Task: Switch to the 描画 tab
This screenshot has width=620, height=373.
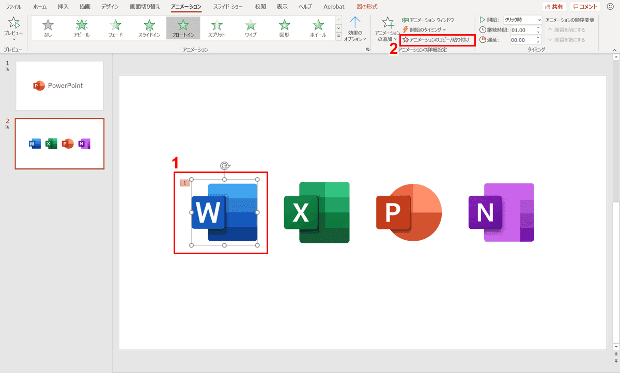Action: [85, 7]
